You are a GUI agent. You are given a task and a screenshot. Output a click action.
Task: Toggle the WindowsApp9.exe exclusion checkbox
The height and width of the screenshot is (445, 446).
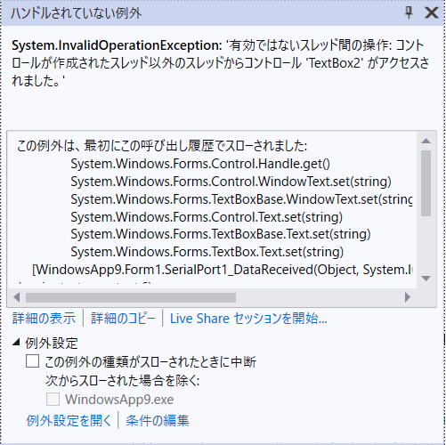tap(53, 400)
